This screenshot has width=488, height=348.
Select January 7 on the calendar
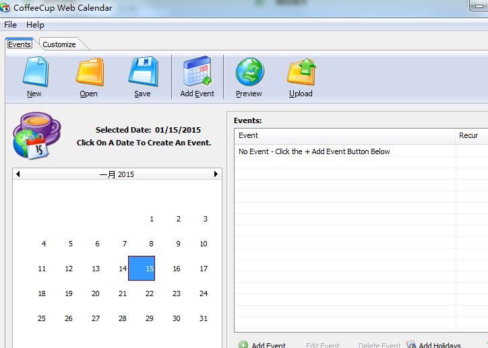pos(125,244)
